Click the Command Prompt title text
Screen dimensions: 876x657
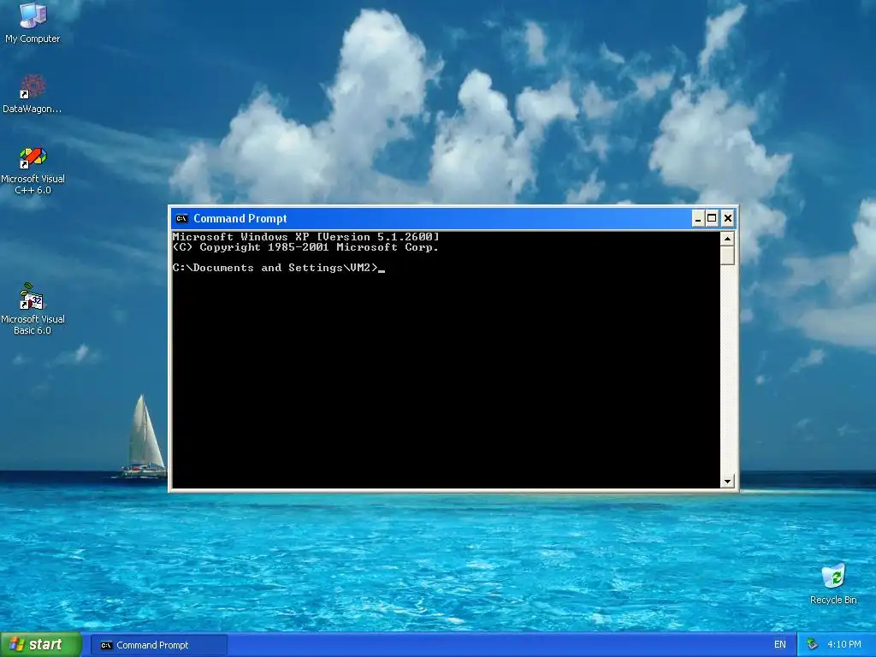point(240,218)
